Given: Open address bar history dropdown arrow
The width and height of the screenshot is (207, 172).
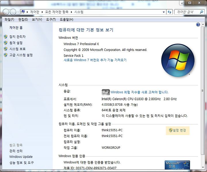Looking at the screenshot, I should pyautogui.click(x=164, y=12).
